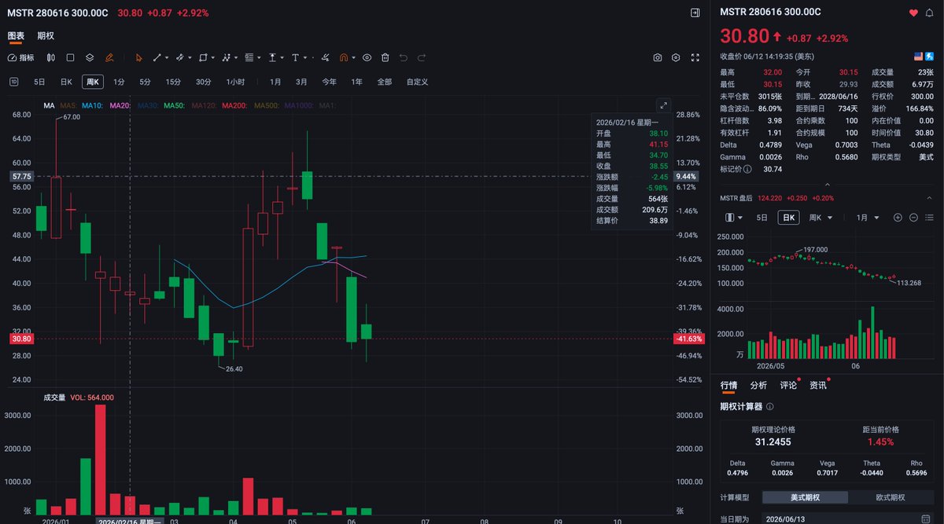This screenshot has width=944, height=524.
Task: Set chart range to 1年
Action: [356, 82]
